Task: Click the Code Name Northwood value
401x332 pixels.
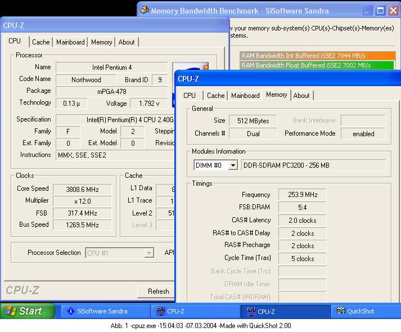Action: [x=86, y=80]
